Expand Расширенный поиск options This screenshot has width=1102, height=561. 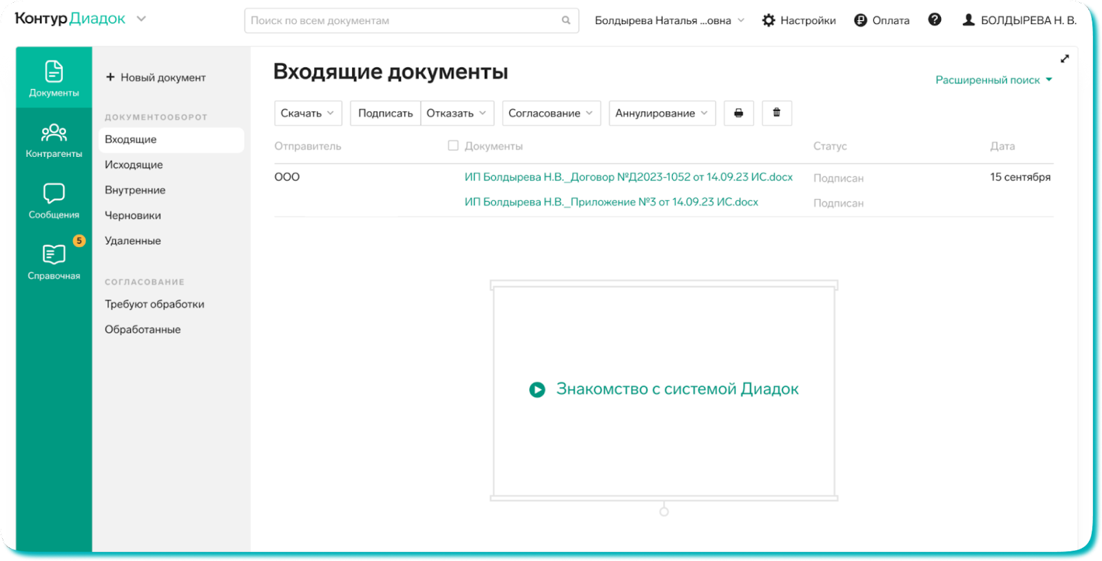(993, 80)
